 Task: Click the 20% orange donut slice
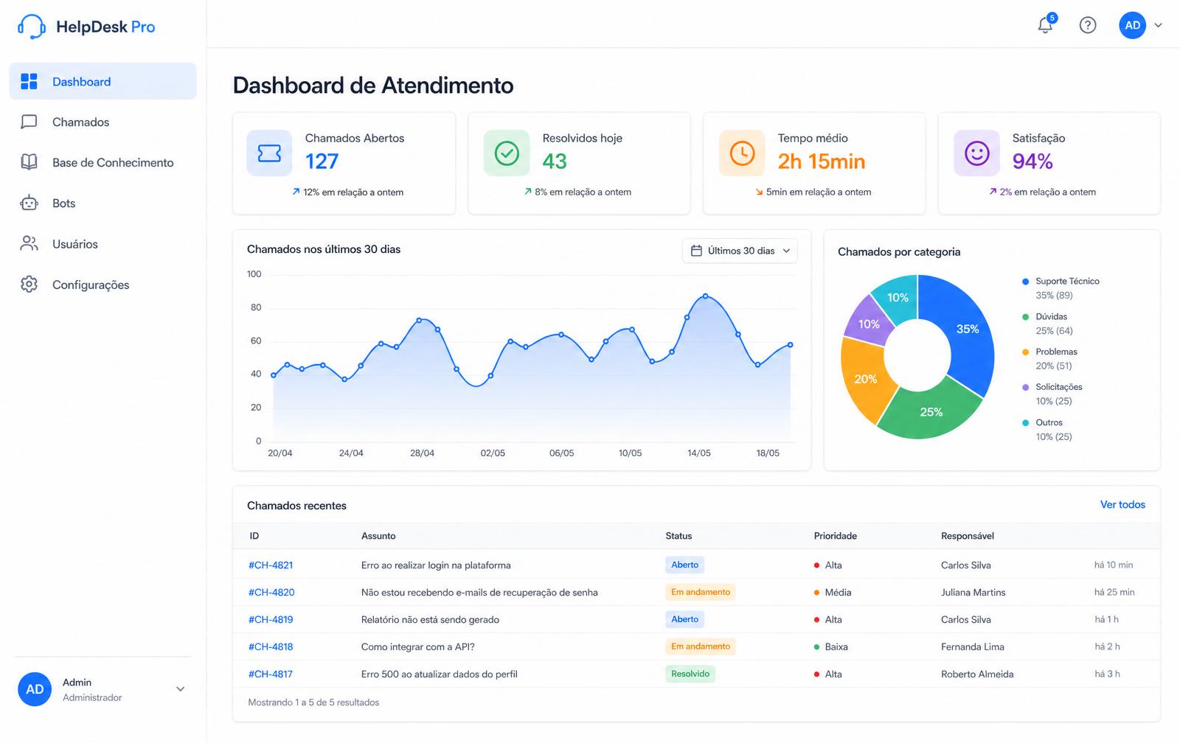click(864, 380)
